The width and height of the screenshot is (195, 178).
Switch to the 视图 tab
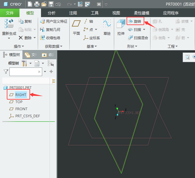coord(116,13)
